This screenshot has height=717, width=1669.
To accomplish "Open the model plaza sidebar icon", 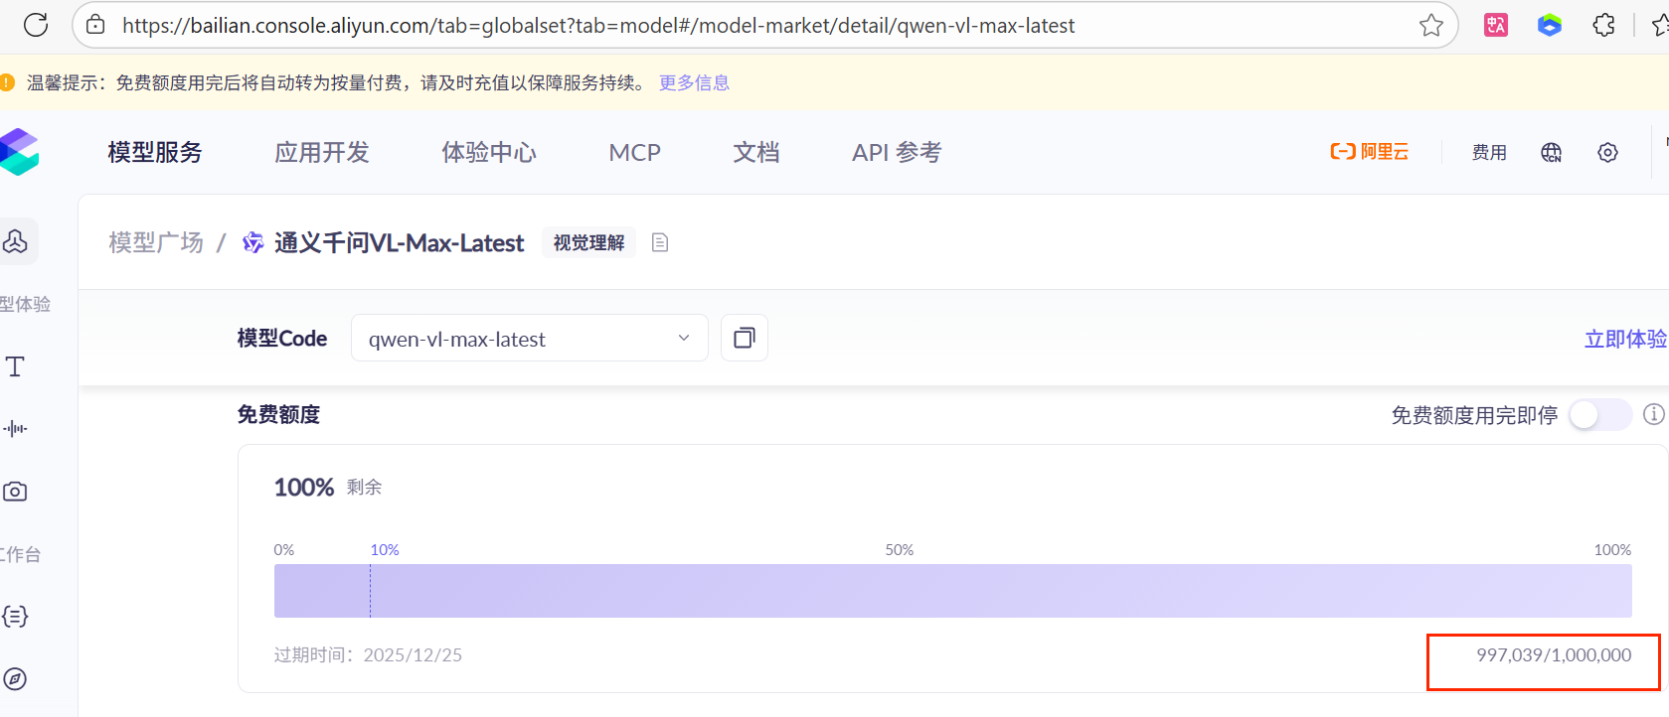I will pos(16,241).
